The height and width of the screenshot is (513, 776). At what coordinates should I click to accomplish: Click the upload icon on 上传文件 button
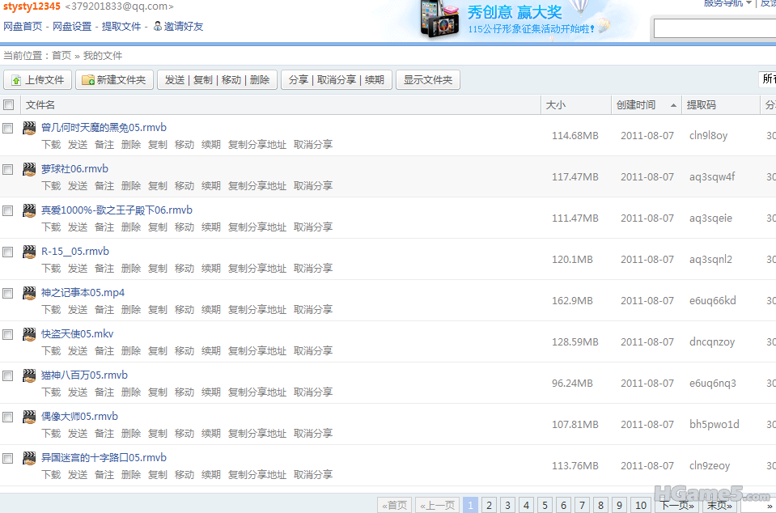(16, 80)
